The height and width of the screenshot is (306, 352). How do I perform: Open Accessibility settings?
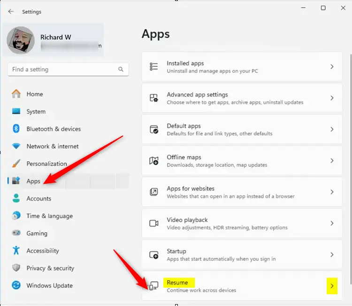click(43, 251)
